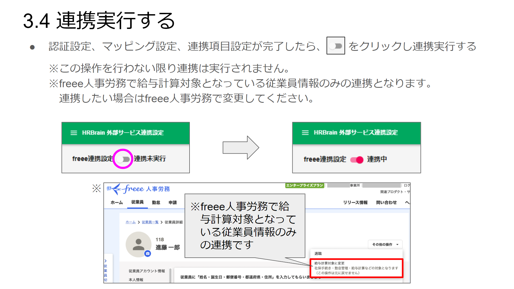Turn off the 連携中 freee toggle

357,160
